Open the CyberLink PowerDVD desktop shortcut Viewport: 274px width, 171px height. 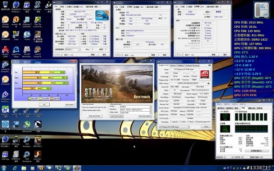pos(5,67)
